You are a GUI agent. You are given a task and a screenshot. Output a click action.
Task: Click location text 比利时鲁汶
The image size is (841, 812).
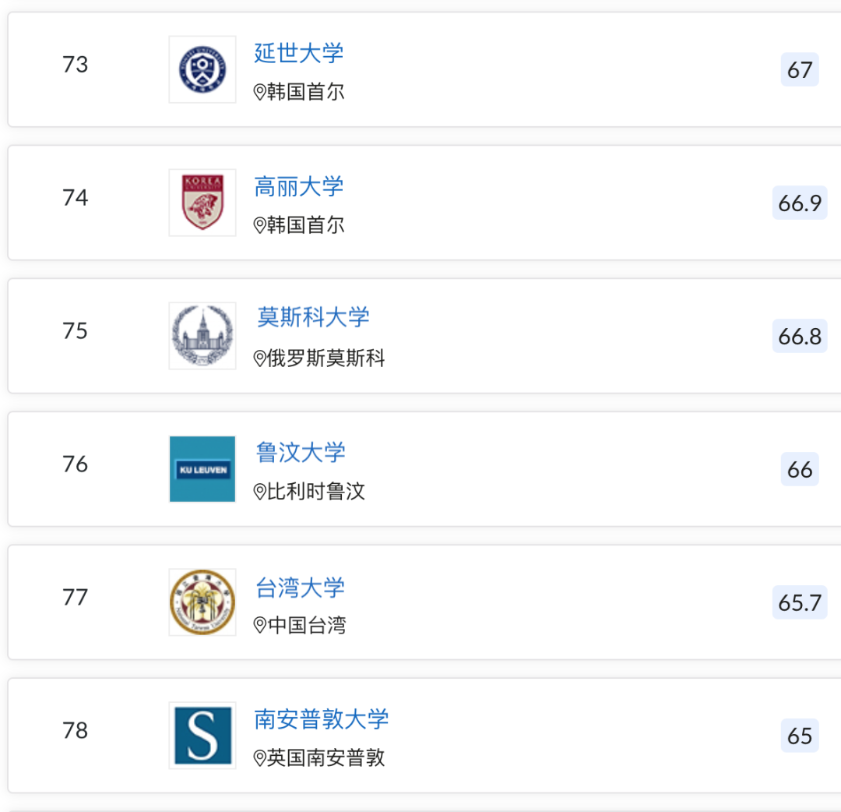316,492
